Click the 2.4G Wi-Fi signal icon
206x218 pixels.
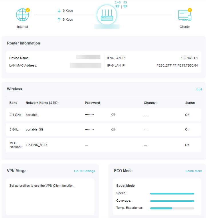[118, 7]
